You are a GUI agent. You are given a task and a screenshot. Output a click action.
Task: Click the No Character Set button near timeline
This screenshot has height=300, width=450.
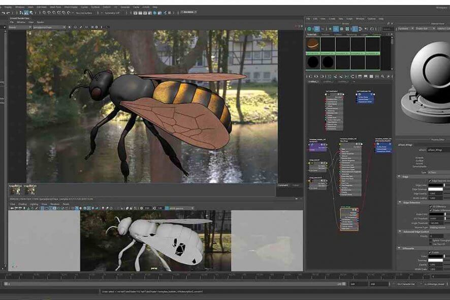pyautogui.click(x=406, y=284)
